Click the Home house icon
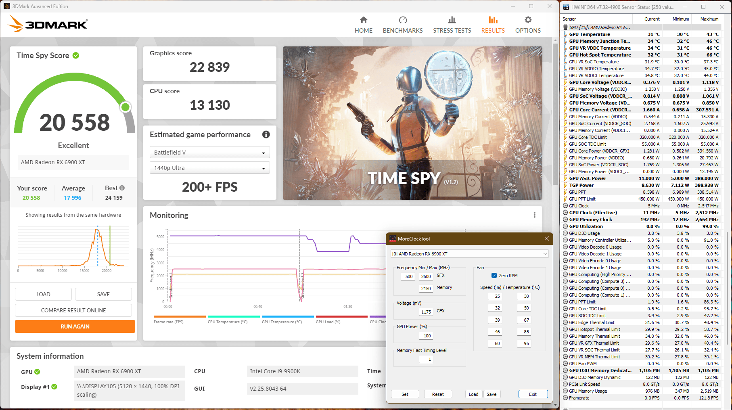Screen dimensions: 732x410 tap(364, 20)
